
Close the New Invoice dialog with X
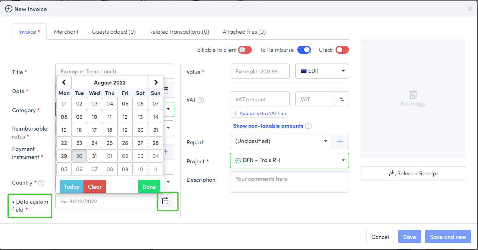tap(470, 9)
